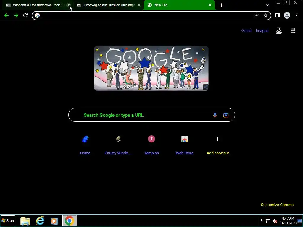Open the taskbar clock showing 8:47 AM
Viewport: 303px width, 227px height.
[x=288, y=220]
